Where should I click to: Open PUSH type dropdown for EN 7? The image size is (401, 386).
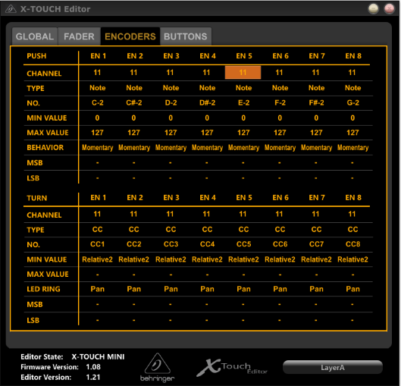[x=316, y=88]
